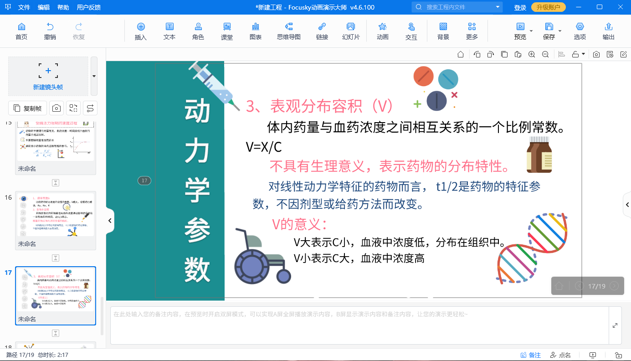Click the camera icon beside 复制帧
631x361 pixels.
tap(56, 108)
